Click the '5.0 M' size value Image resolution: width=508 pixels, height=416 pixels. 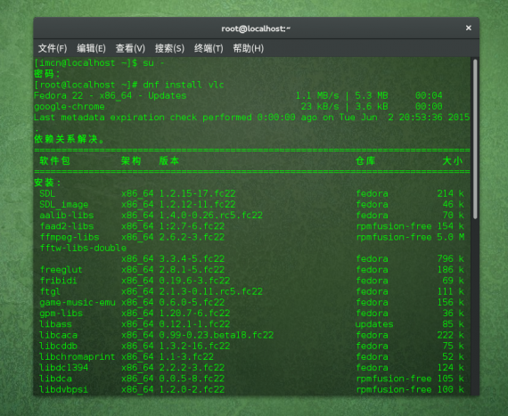pos(451,237)
